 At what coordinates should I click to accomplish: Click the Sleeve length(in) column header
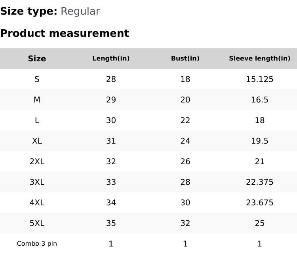click(x=259, y=59)
